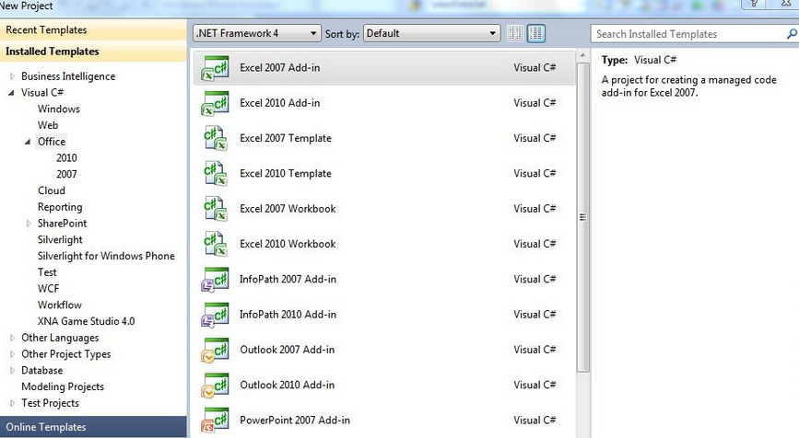Viewport: 799px width, 438px height.
Task: Expand the Other Languages node
Action: [x=12, y=338]
